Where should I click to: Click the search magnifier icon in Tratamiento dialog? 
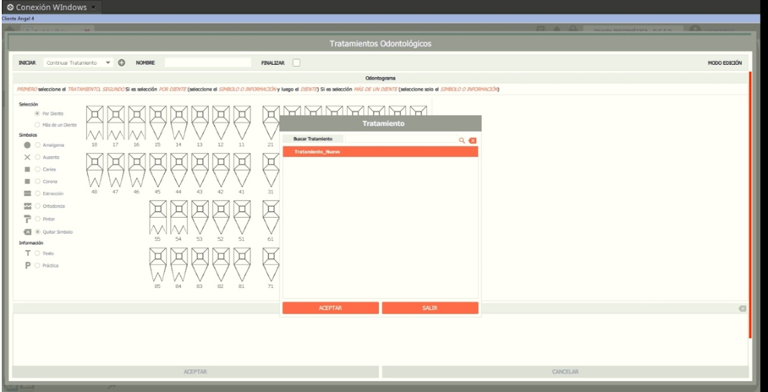(461, 140)
